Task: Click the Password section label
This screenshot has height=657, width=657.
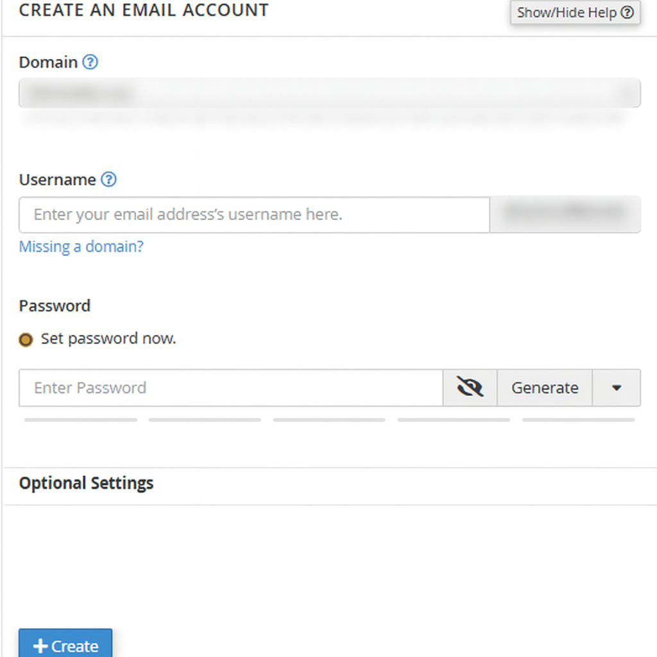Action: point(55,306)
